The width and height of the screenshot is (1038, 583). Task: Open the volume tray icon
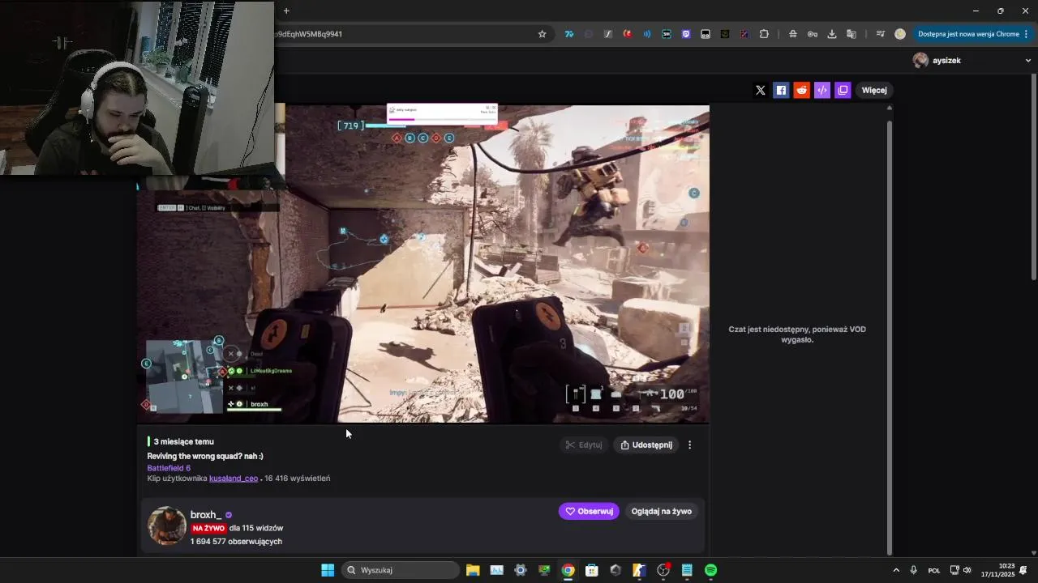click(x=967, y=570)
